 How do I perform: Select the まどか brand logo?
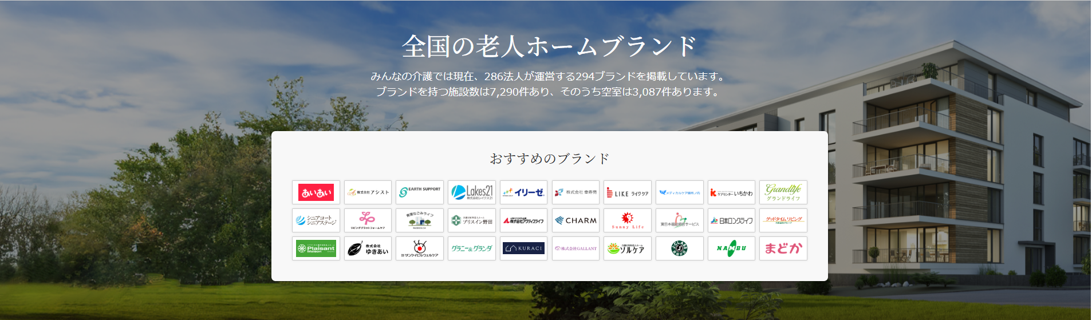[x=783, y=248]
